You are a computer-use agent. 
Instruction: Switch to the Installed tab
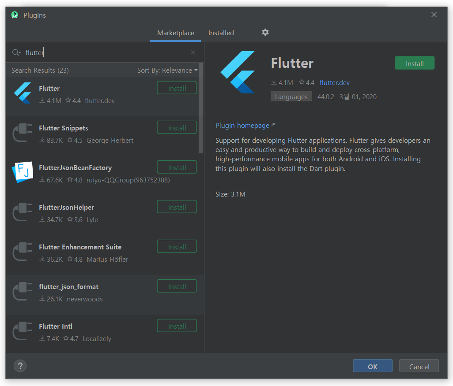tap(221, 33)
